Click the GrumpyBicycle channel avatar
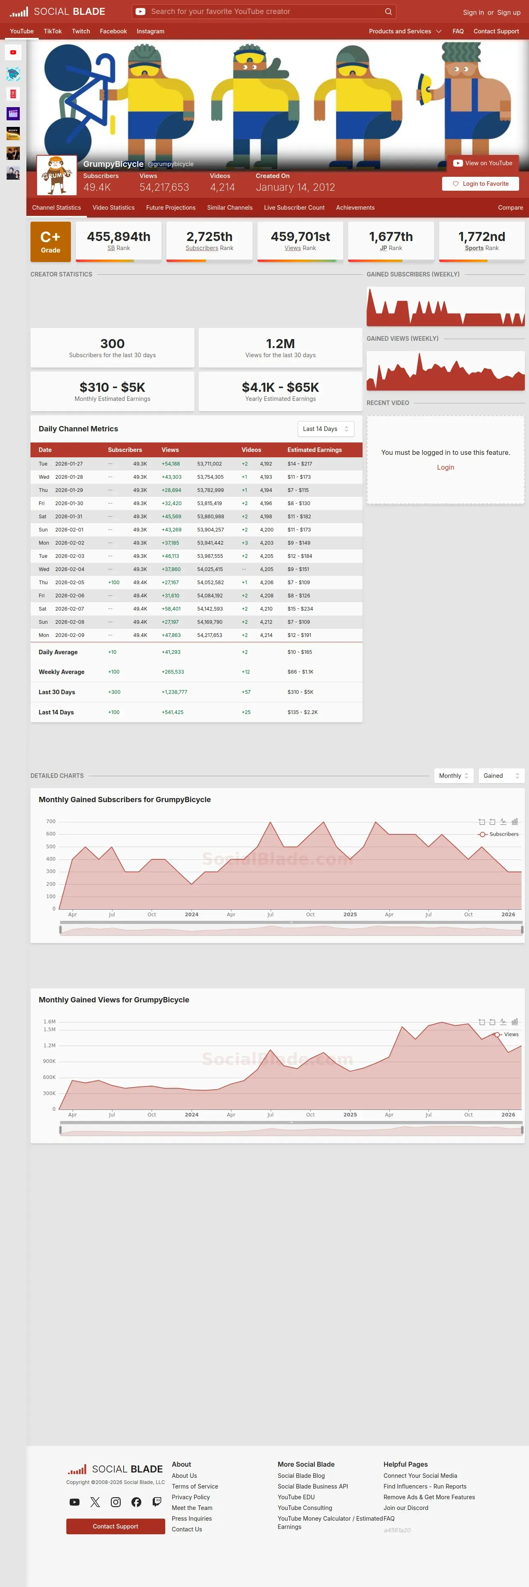The image size is (529, 1587). [x=57, y=176]
